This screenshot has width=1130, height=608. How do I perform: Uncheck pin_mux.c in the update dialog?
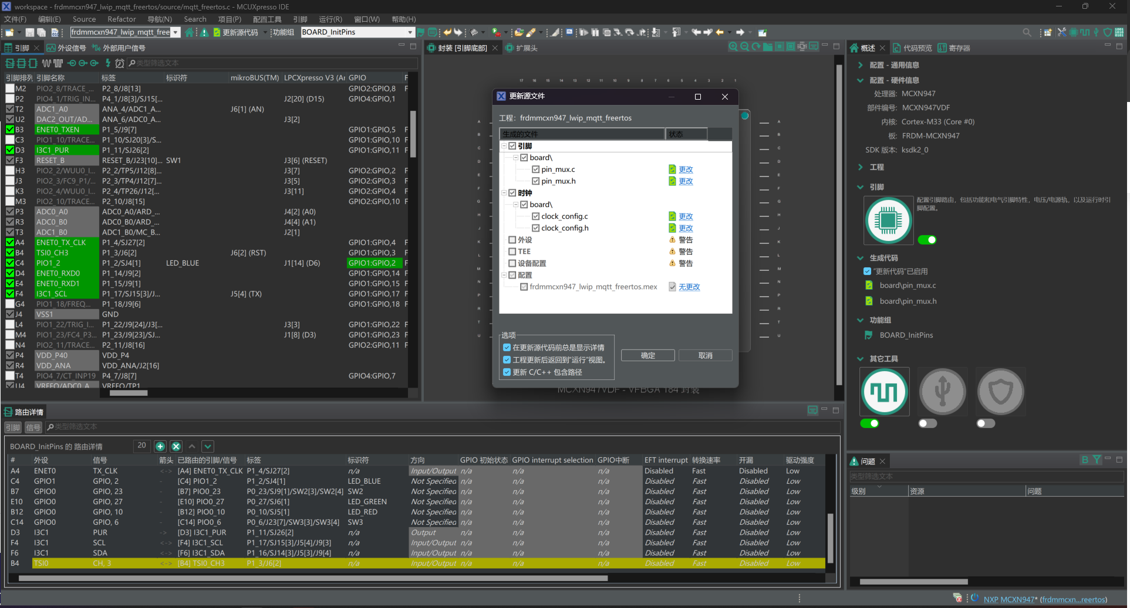[536, 169]
